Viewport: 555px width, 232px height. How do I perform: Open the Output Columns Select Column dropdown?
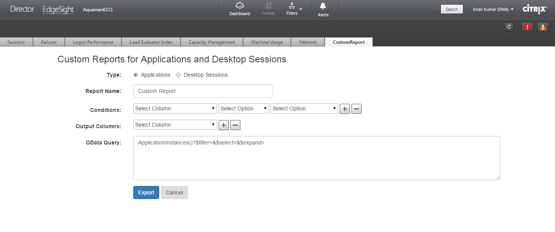(x=175, y=125)
